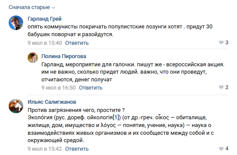Viewport: 237px width, 155px height.
Task: Open the timestamp 9 июл в 16:50
Action: point(59,88)
